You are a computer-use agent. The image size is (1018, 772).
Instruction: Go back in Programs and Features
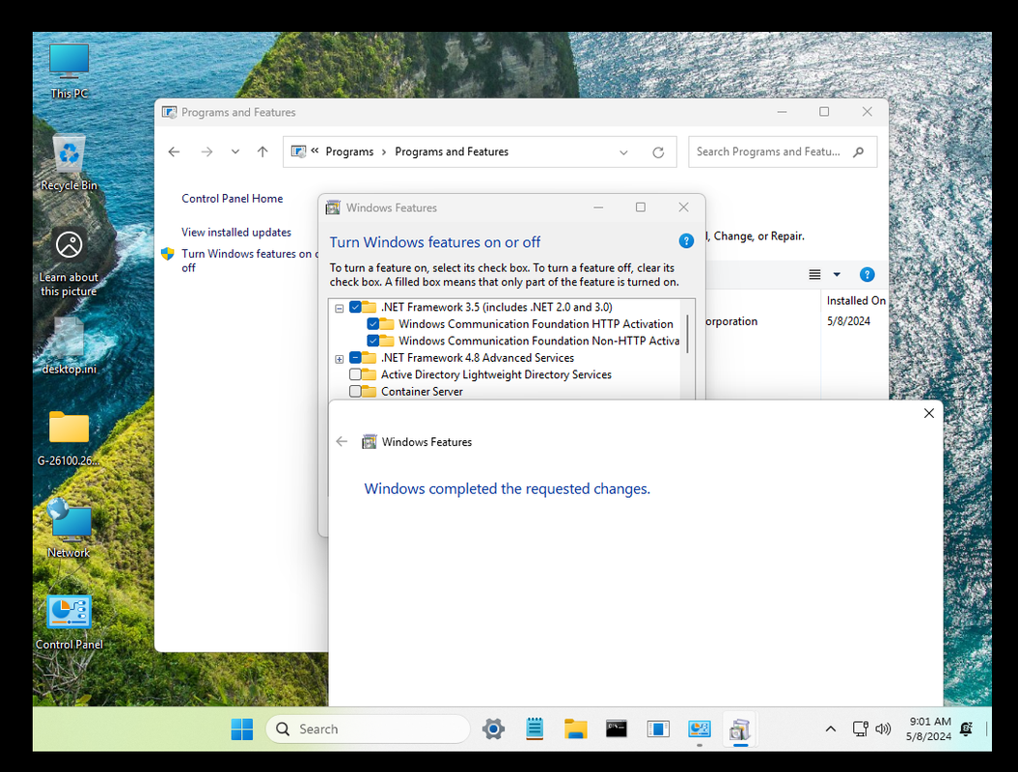point(174,152)
